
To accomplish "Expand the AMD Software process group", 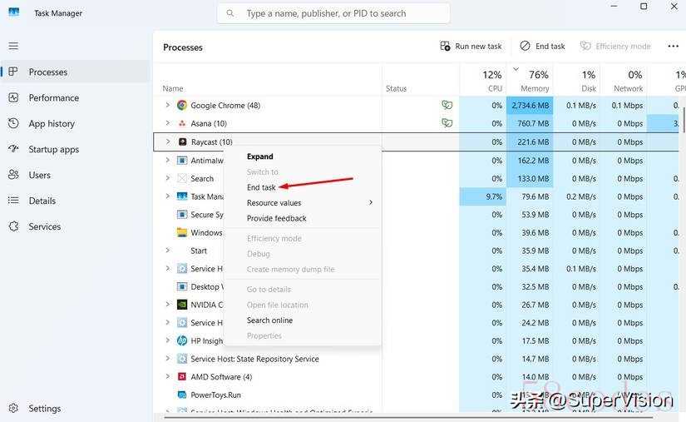I will [167, 377].
